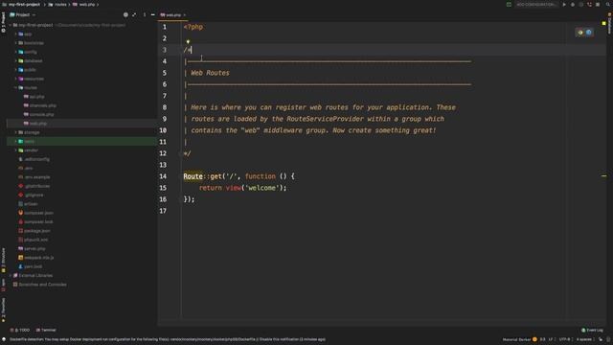The image size is (613, 345).
Task: Click the intention light bulb on line 2
Action: 188,41
